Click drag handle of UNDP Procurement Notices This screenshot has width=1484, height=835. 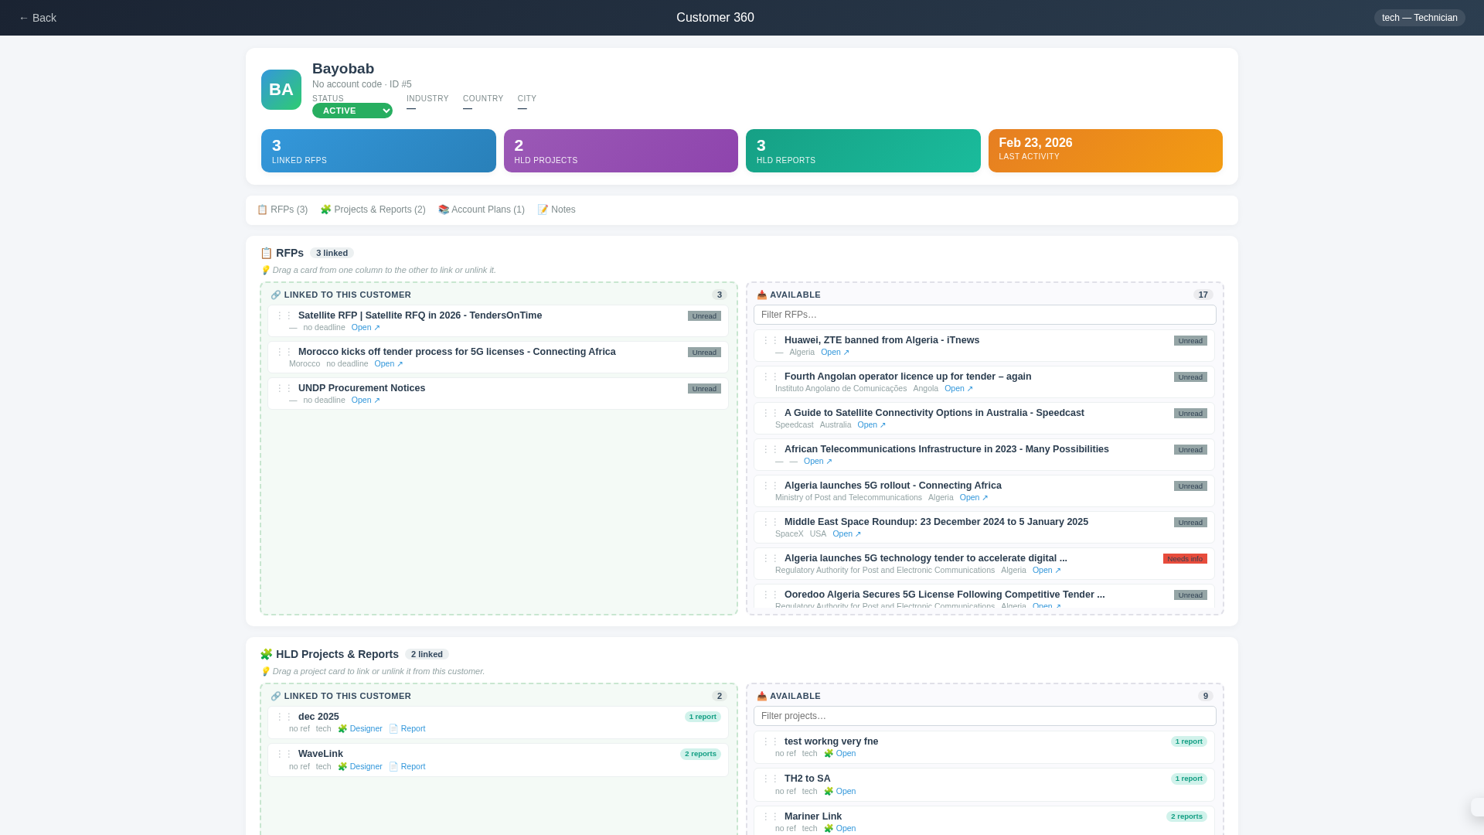pyautogui.click(x=284, y=388)
